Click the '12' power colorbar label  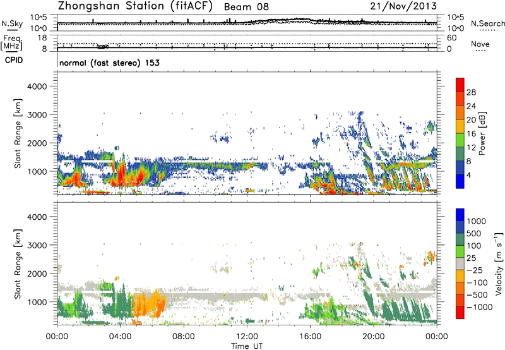(471, 148)
